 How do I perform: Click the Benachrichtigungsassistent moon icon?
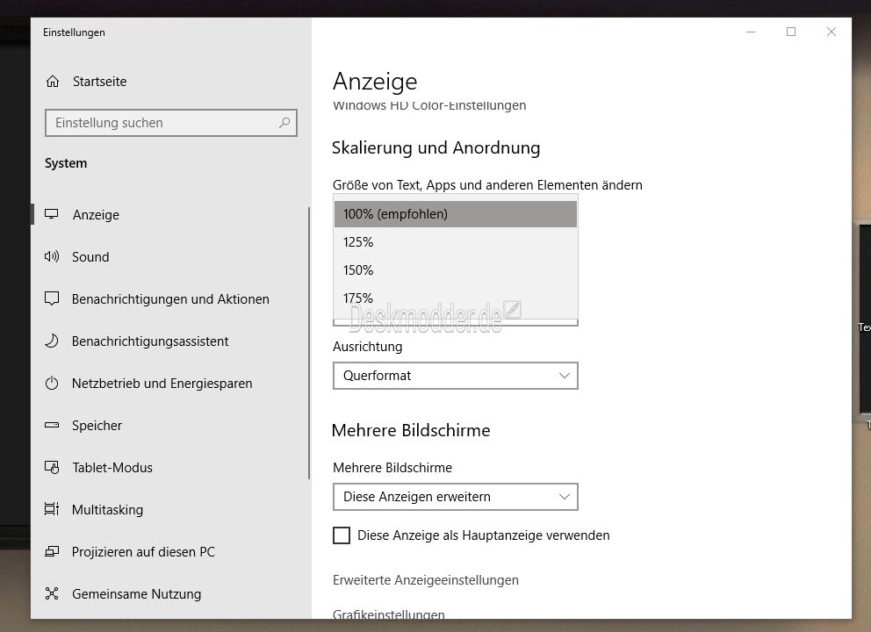click(52, 341)
